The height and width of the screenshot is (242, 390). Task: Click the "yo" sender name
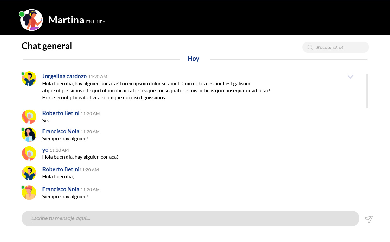pos(45,150)
